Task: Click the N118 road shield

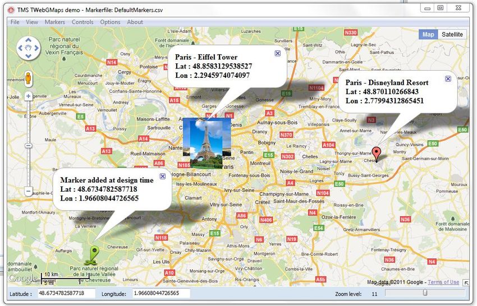Action: 160,237
